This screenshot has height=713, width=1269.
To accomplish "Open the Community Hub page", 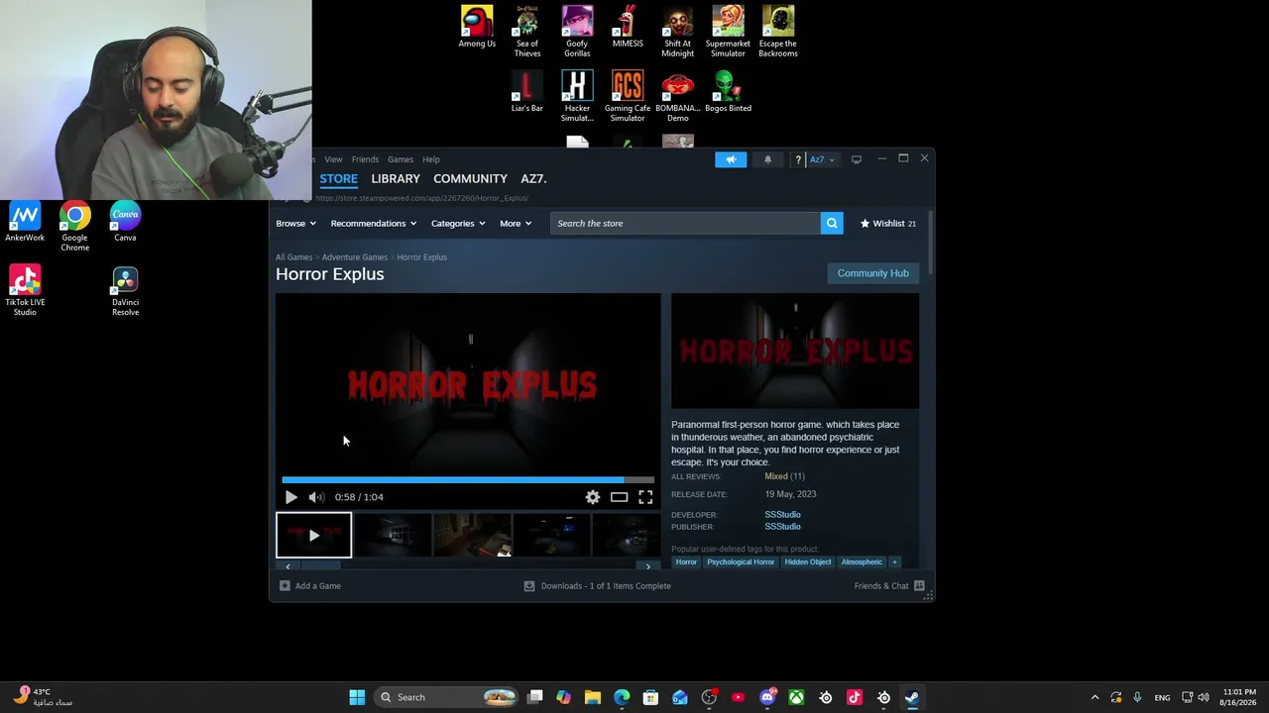I will 872,273.
